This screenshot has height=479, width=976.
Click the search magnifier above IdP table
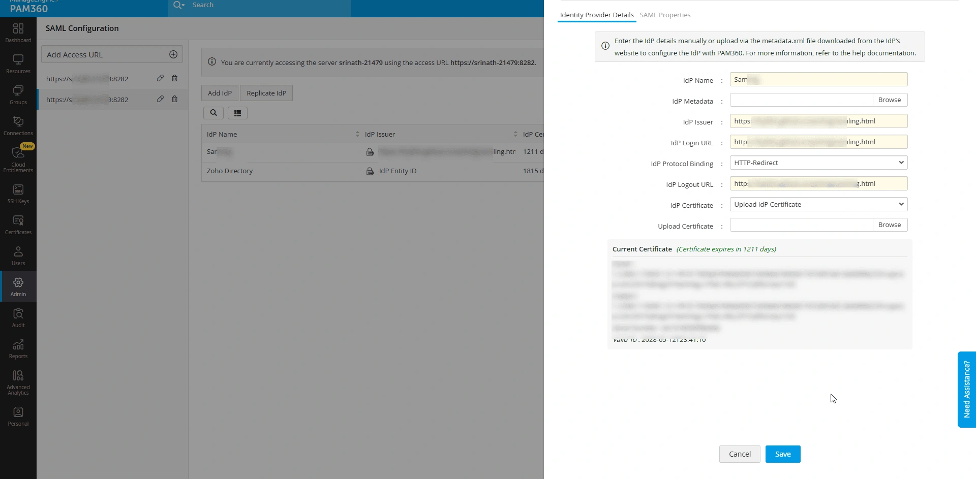click(x=213, y=113)
